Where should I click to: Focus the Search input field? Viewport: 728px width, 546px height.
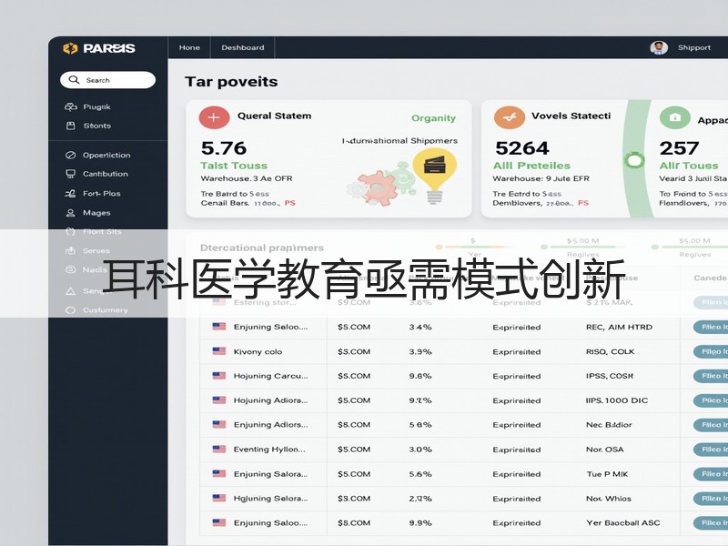point(107,80)
